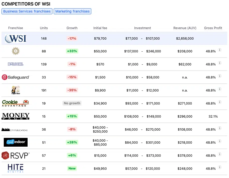Click the -15% growth badge for Safeguard
The width and height of the screenshot is (229, 178).
(x=72, y=77)
